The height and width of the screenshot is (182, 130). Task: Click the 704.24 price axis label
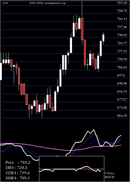pyautogui.click(x=122, y=67)
